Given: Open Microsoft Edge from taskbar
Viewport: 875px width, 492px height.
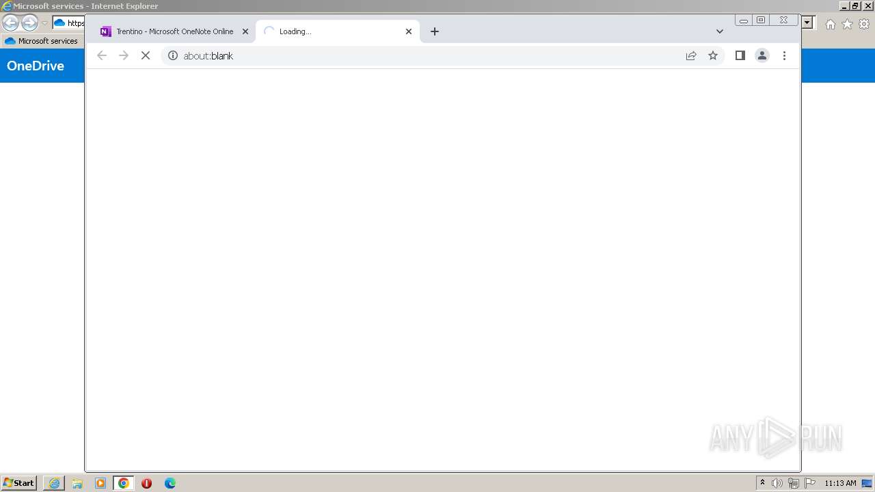Looking at the screenshot, I should pos(170,483).
